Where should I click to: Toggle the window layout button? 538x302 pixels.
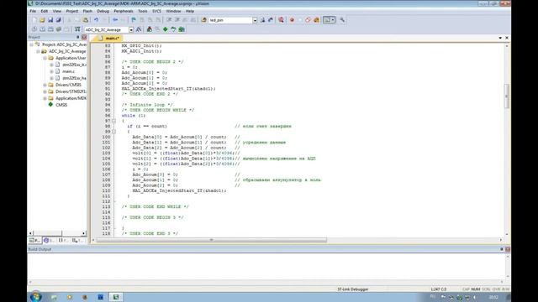click(329, 20)
